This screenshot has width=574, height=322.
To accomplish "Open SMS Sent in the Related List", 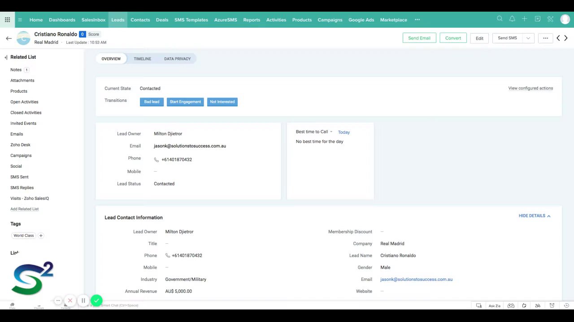I will (x=19, y=177).
